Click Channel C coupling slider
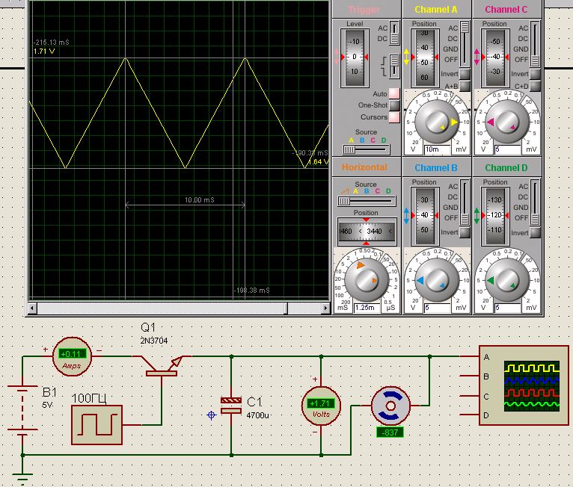Viewport: 573px width, 487px height. 536,45
